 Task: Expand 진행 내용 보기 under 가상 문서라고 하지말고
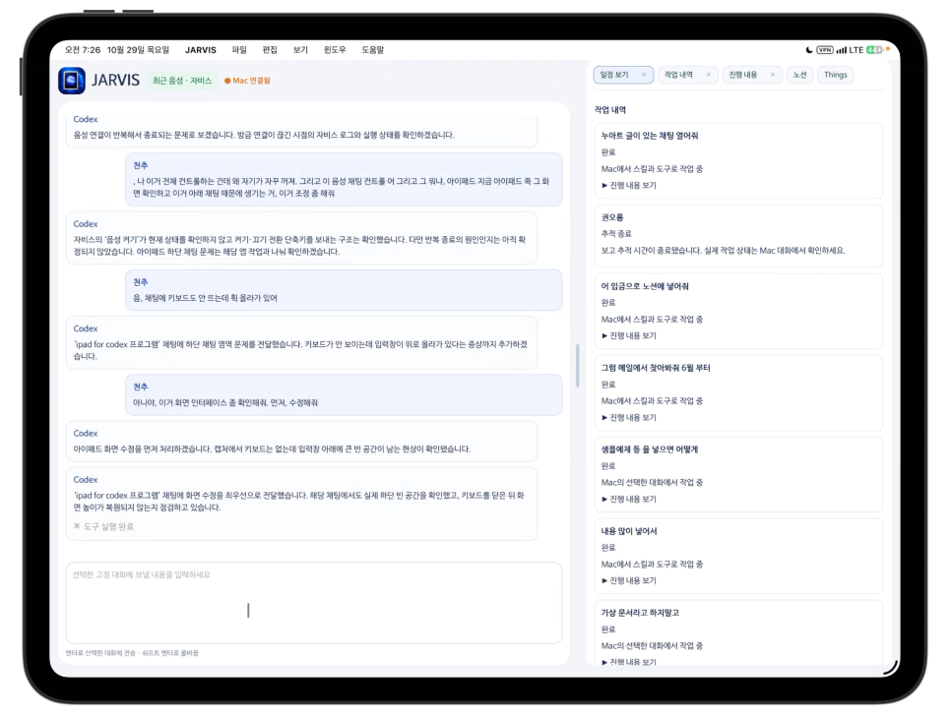point(628,662)
